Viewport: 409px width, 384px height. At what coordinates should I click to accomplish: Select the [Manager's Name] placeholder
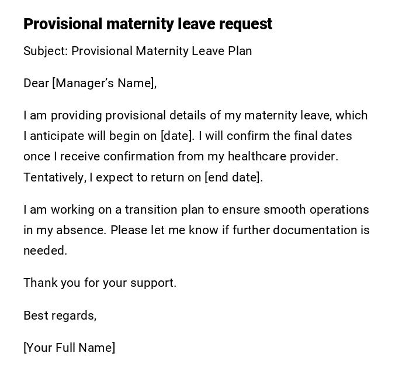coord(105,83)
